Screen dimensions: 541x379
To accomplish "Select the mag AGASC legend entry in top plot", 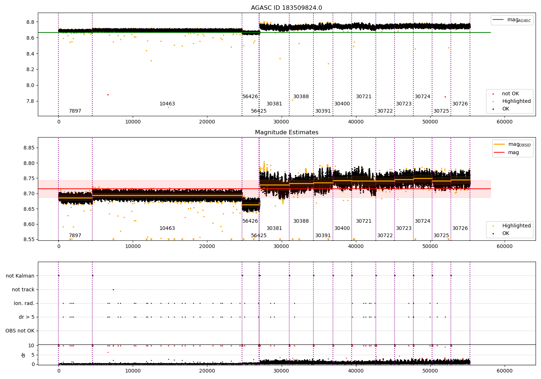I will tap(512, 20).
